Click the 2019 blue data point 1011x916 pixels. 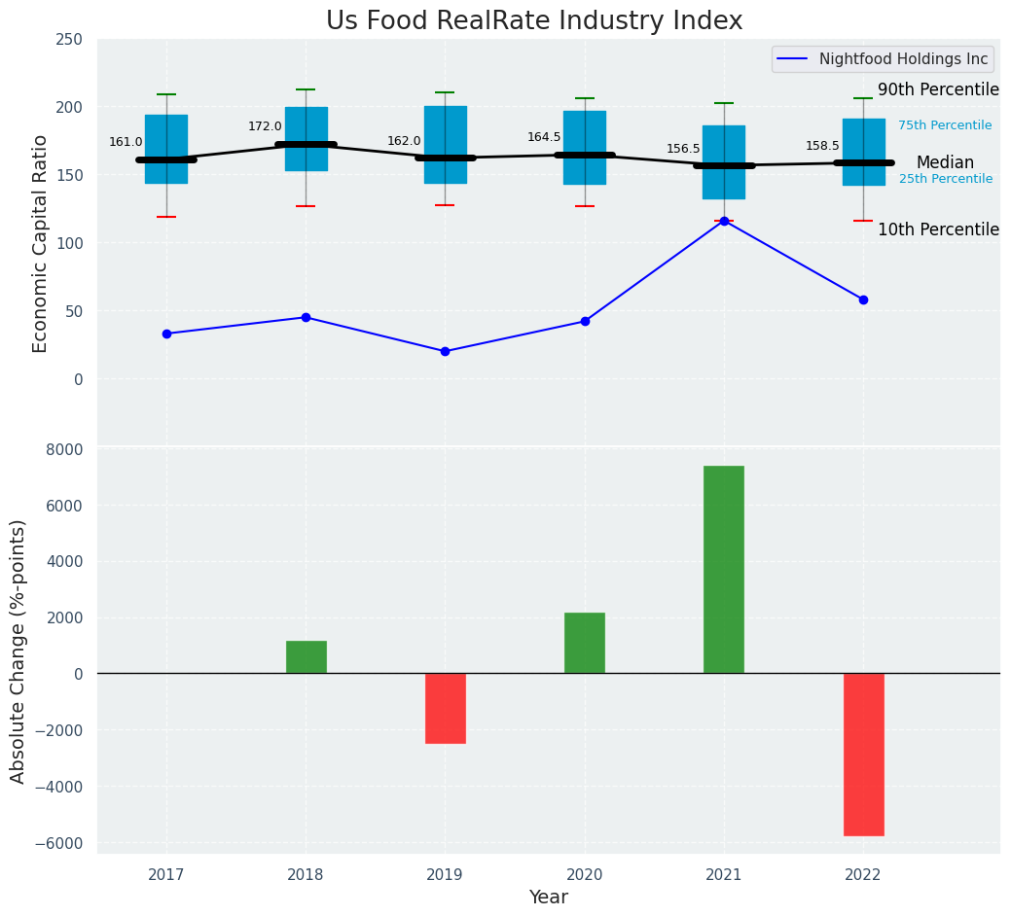(445, 351)
